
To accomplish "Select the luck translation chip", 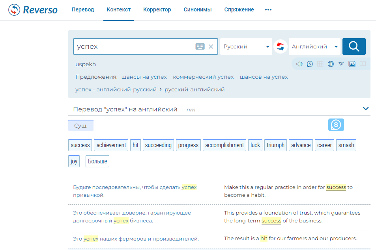I will (x=255, y=145).
